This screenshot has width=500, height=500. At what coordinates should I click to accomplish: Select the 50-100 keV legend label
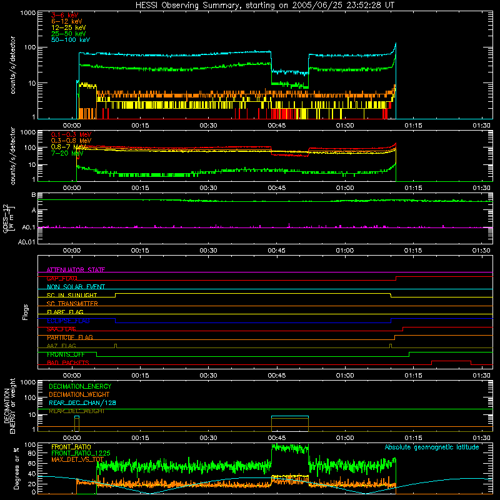[x=71, y=40]
